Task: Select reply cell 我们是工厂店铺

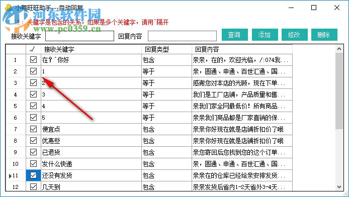Action: (x=242, y=94)
